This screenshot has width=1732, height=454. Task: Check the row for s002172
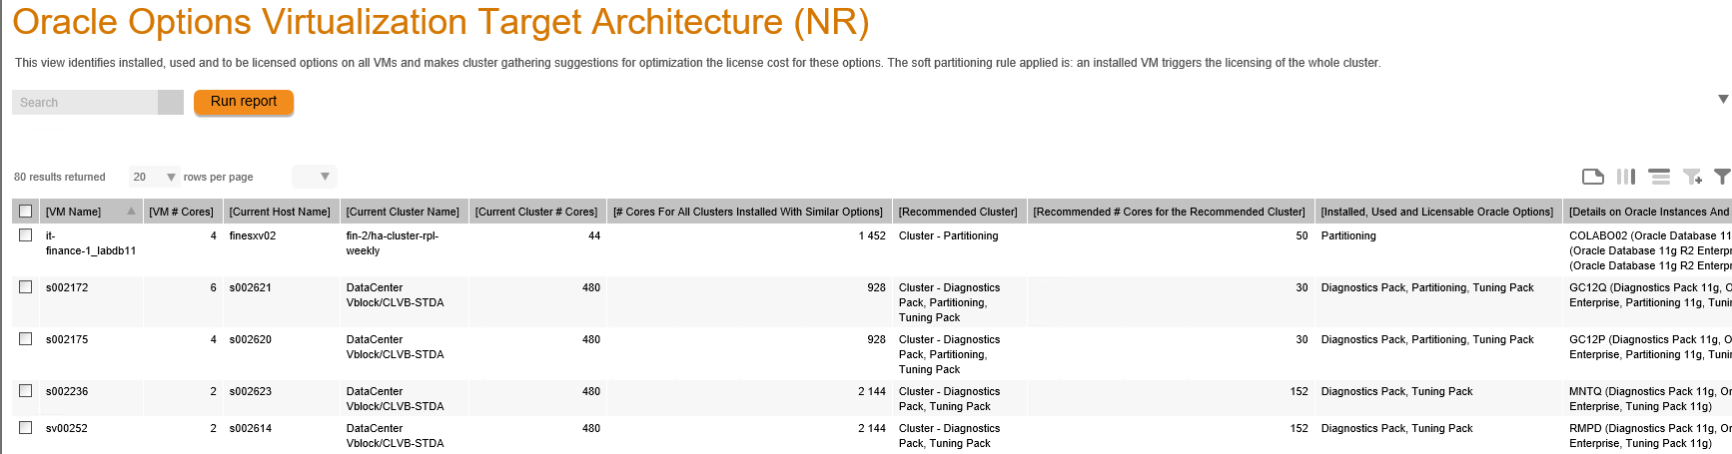coord(26,287)
